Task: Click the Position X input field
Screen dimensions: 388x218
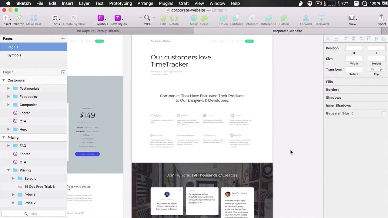Action: pos(354,48)
